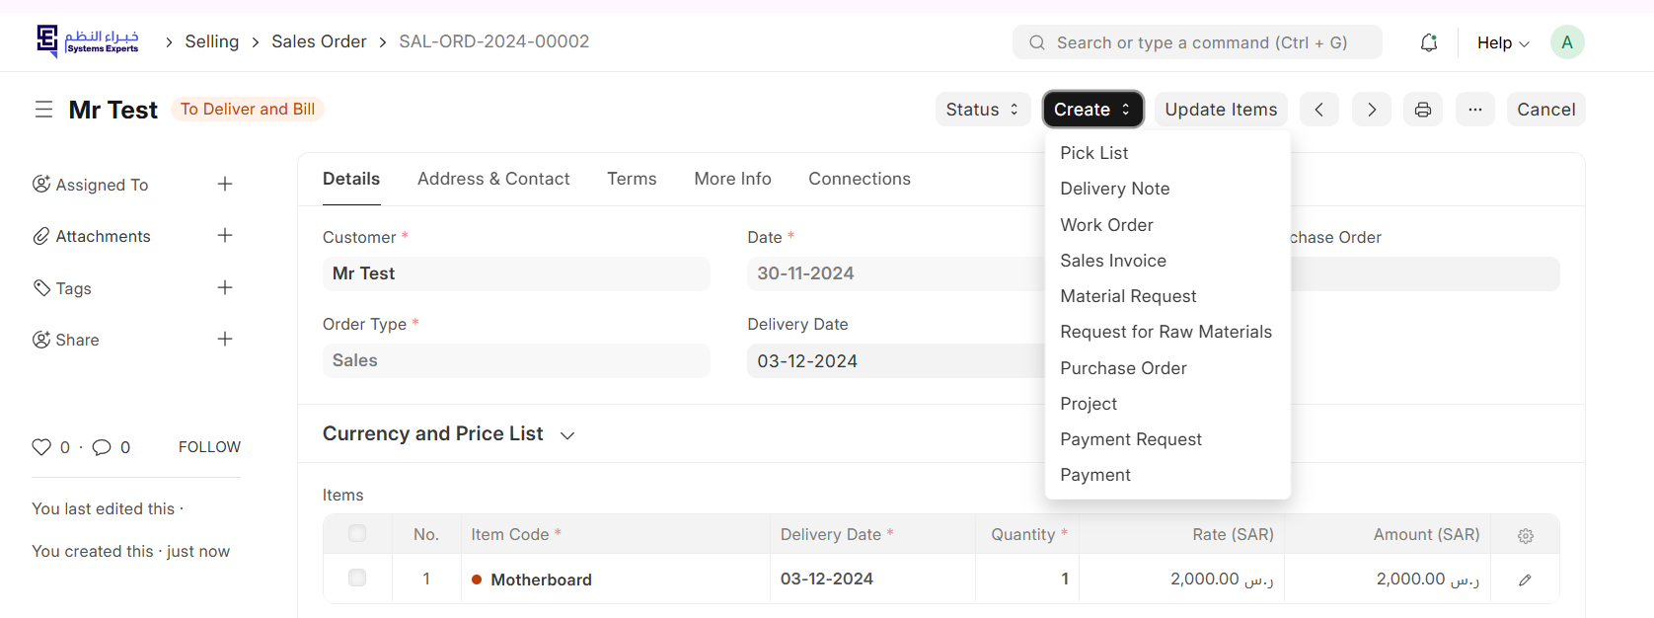Image resolution: width=1654 pixels, height=618 pixels.
Task: Go to the previous document arrow
Action: [x=1318, y=110]
